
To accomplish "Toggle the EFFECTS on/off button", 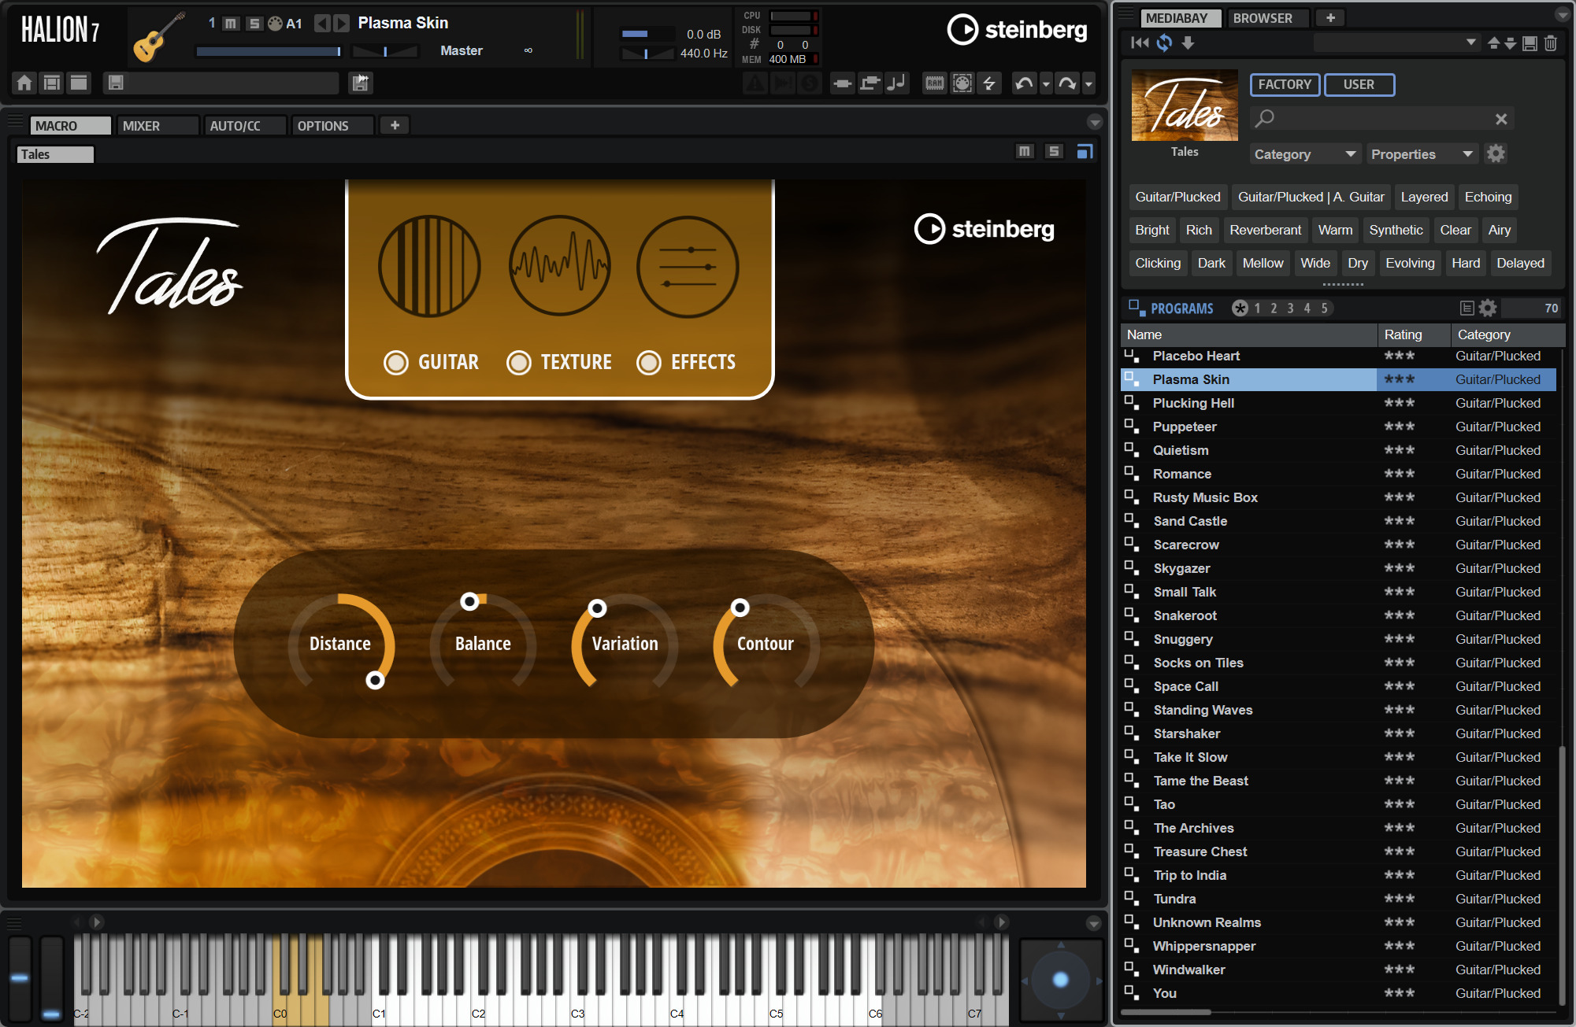I will 648,362.
